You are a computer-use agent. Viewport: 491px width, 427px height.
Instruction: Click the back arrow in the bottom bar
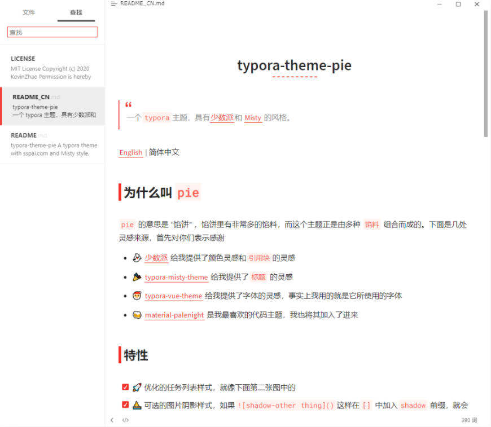[x=112, y=420]
